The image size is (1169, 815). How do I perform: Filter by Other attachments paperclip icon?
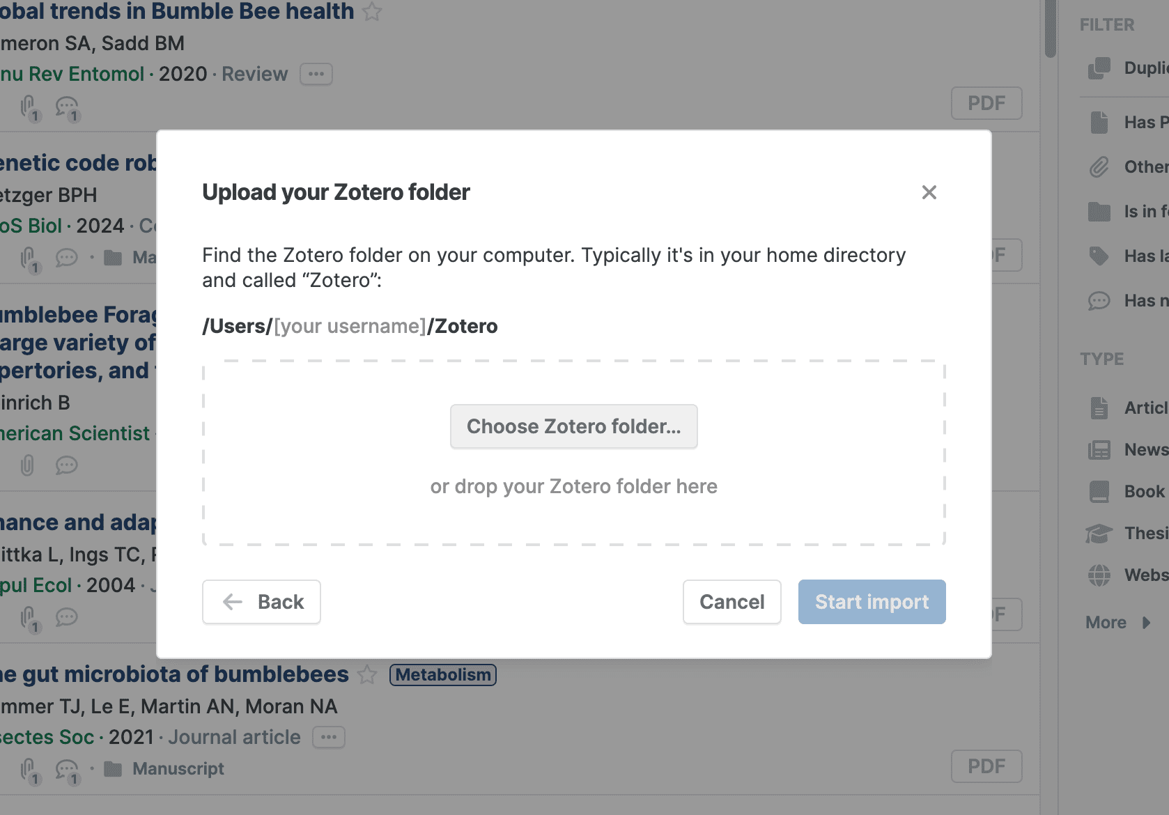(x=1099, y=167)
